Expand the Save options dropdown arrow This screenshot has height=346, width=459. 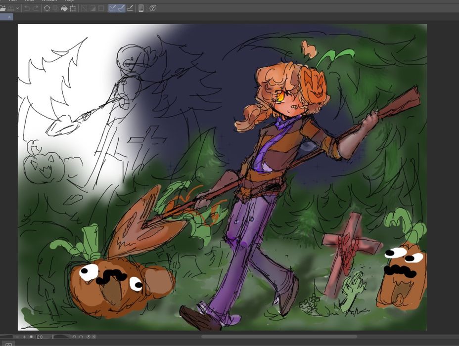click(18, 8)
